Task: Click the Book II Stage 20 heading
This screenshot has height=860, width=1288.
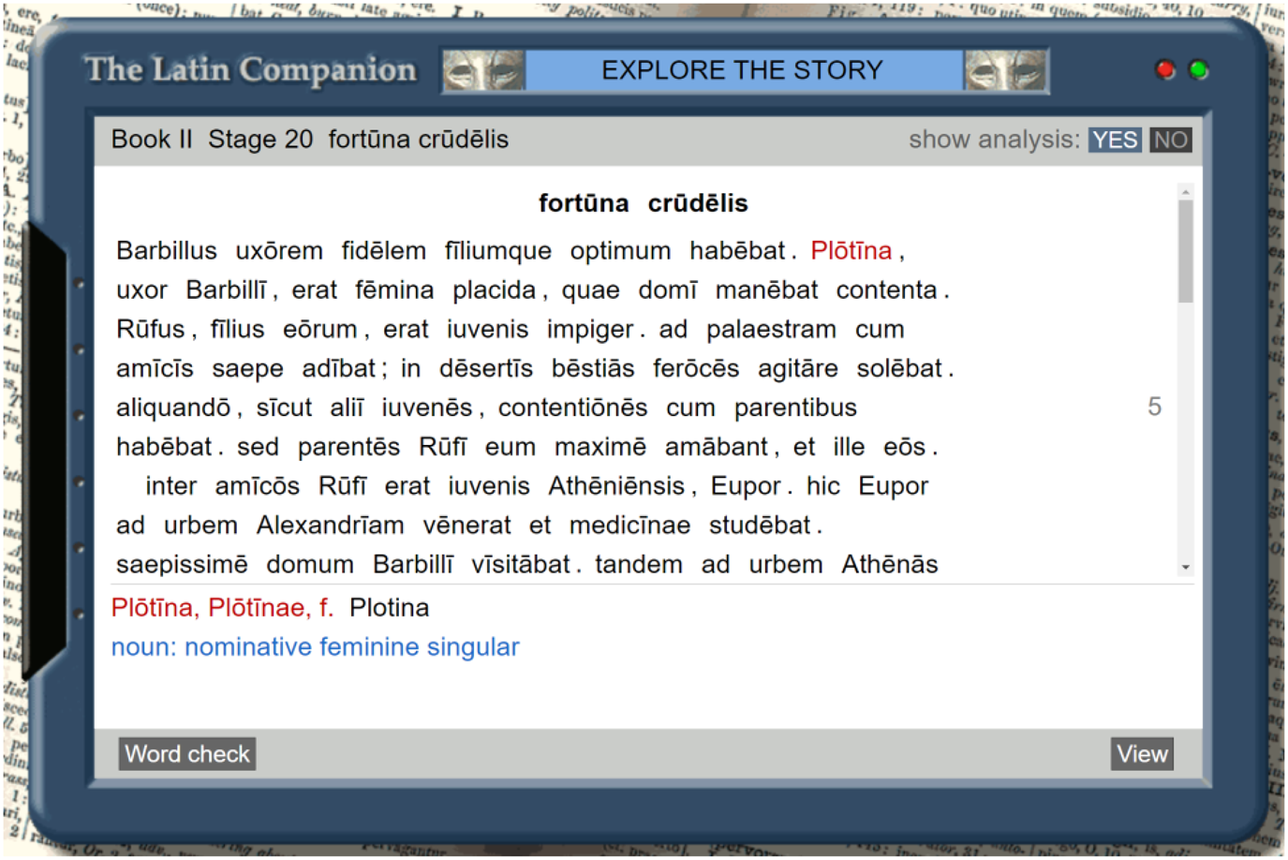Action: click(309, 140)
